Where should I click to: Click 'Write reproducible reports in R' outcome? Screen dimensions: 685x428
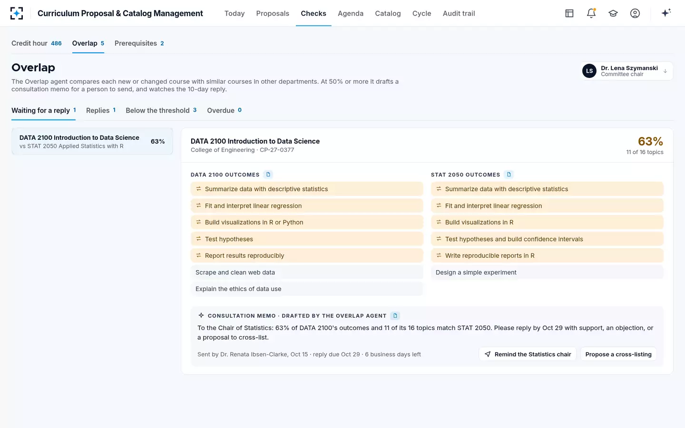coord(547,255)
